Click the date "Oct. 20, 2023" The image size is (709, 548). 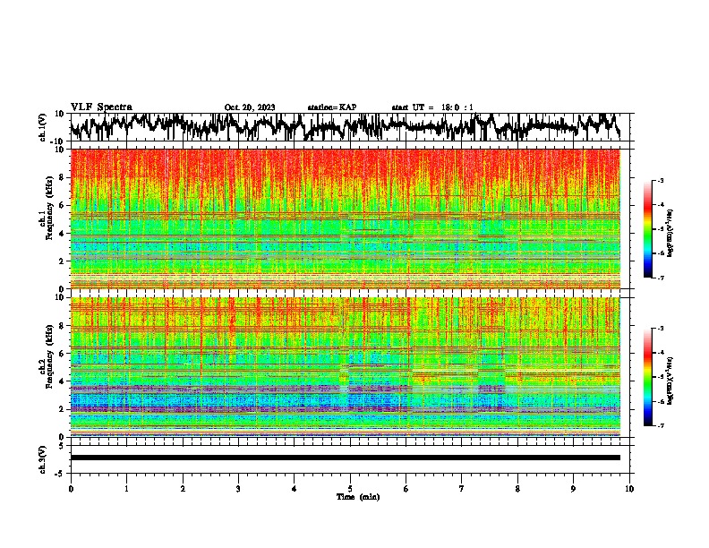tap(250, 107)
